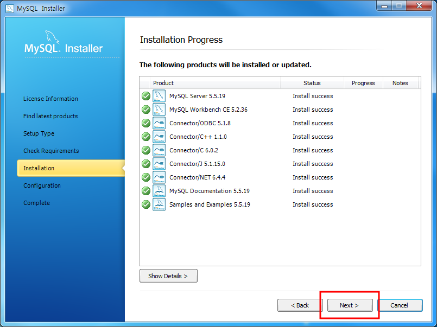Select the Connector/NET 6.4.4 text
The width and height of the screenshot is (437, 327).
(x=197, y=177)
